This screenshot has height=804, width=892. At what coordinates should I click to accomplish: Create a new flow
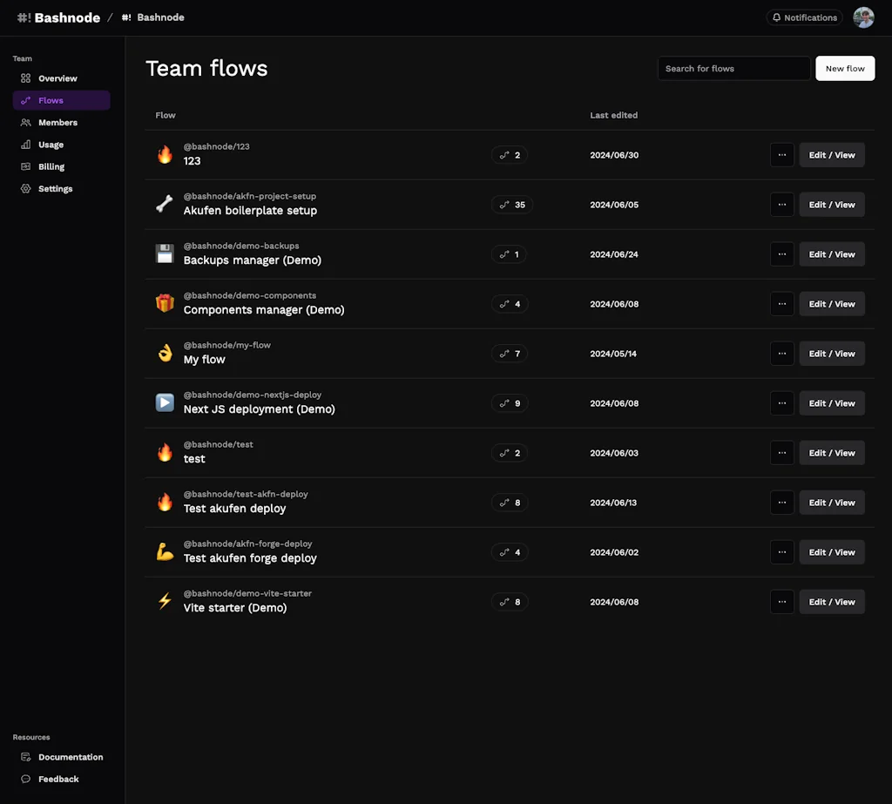coord(844,68)
